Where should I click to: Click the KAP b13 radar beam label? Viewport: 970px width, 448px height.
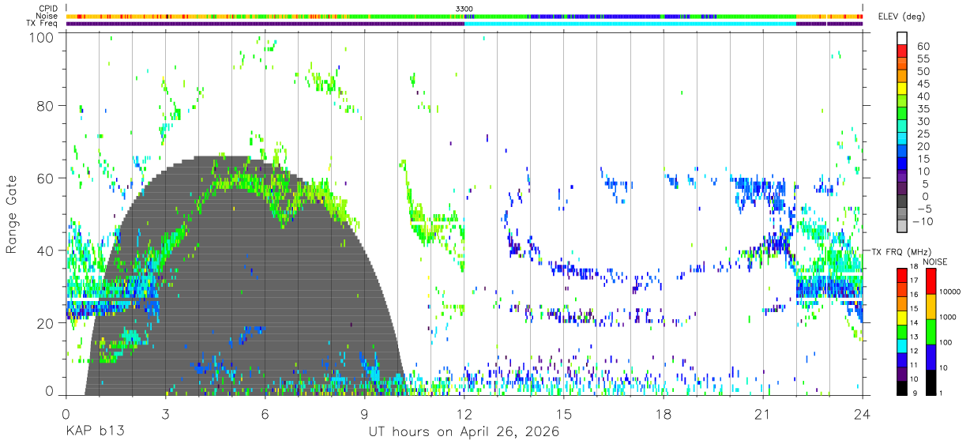point(94,432)
